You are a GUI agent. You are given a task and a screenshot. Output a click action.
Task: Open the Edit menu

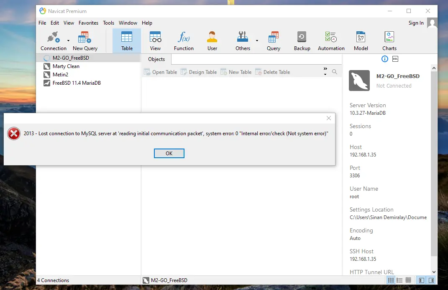click(x=54, y=23)
